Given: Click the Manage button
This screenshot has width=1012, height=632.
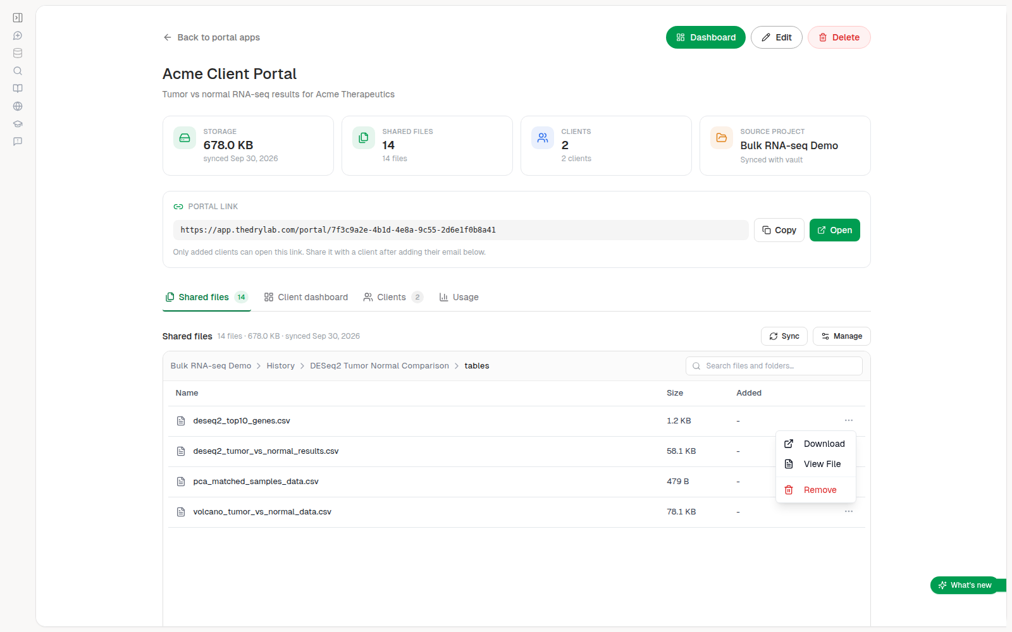Looking at the screenshot, I should coord(842,336).
